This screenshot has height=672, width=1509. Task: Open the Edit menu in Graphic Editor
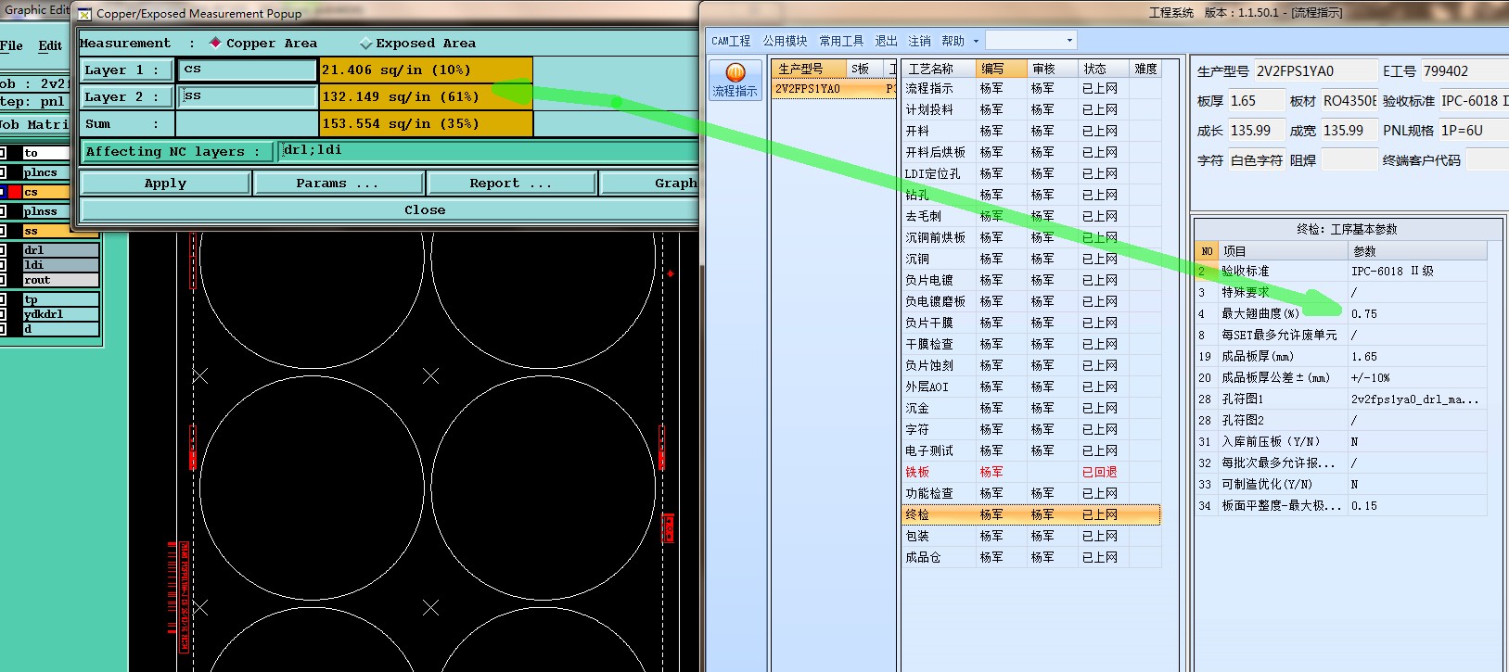(x=50, y=45)
